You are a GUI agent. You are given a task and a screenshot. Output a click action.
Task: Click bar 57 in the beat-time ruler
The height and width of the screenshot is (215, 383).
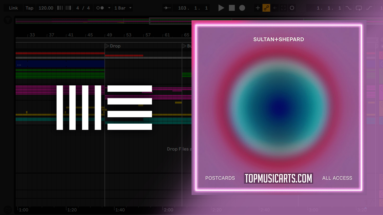coord(148,35)
